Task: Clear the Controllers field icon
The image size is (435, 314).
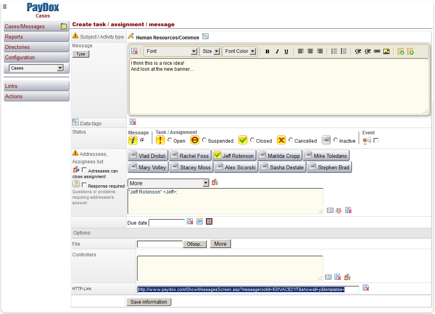Action: pyautogui.click(x=338, y=277)
